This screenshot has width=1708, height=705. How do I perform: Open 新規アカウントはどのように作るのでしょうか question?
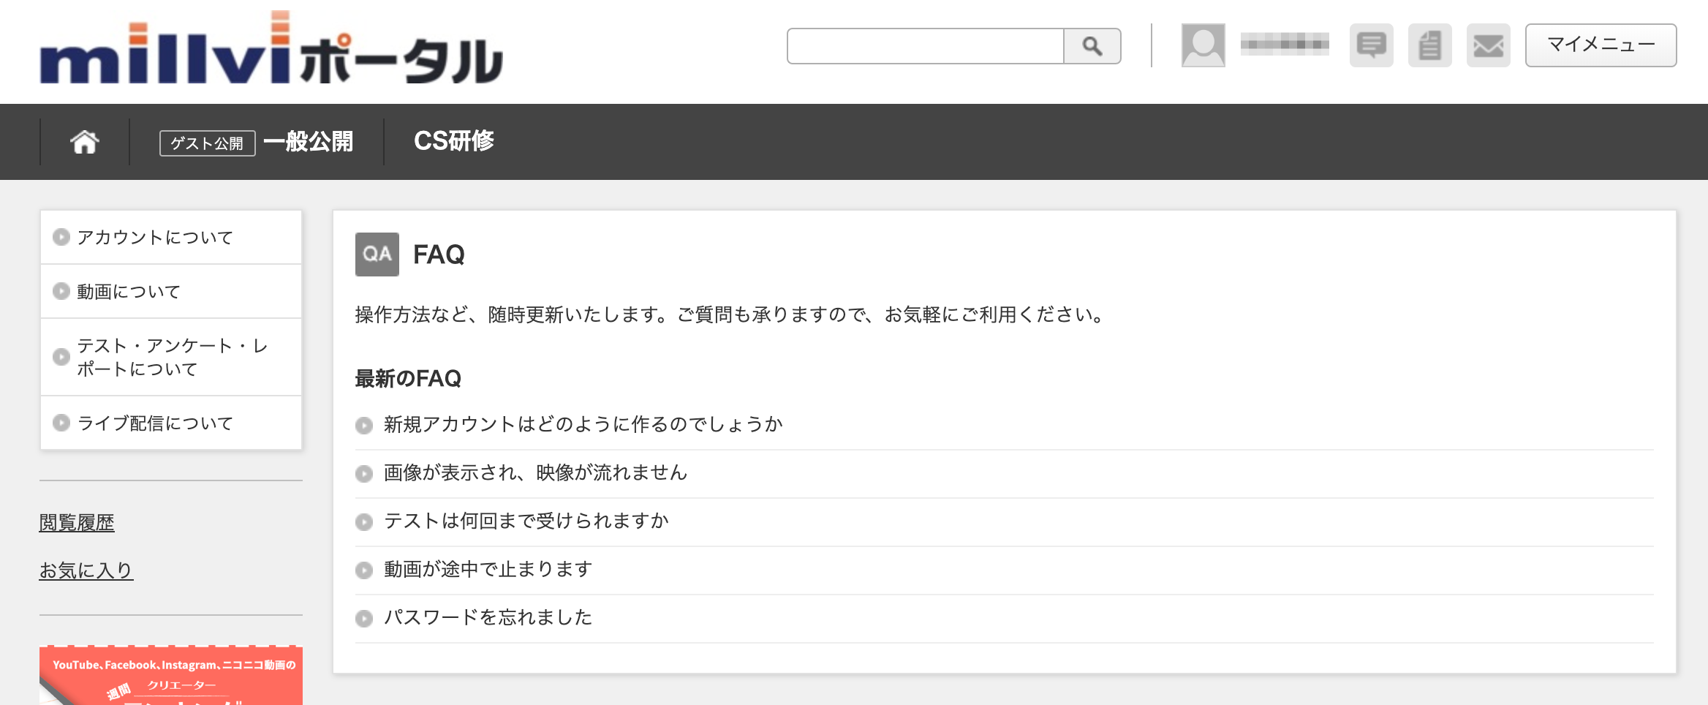tap(583, 424)
